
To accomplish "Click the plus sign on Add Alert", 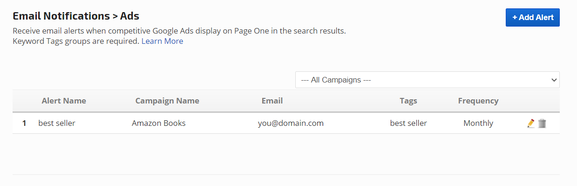I will (515, 17).
